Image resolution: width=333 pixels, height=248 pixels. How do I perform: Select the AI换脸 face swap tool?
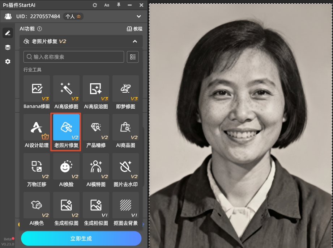(x=66, y=167)
